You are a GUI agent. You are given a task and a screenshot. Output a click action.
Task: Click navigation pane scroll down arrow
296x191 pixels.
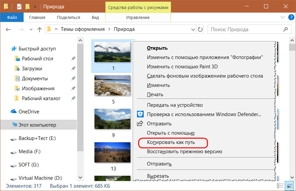80,177
